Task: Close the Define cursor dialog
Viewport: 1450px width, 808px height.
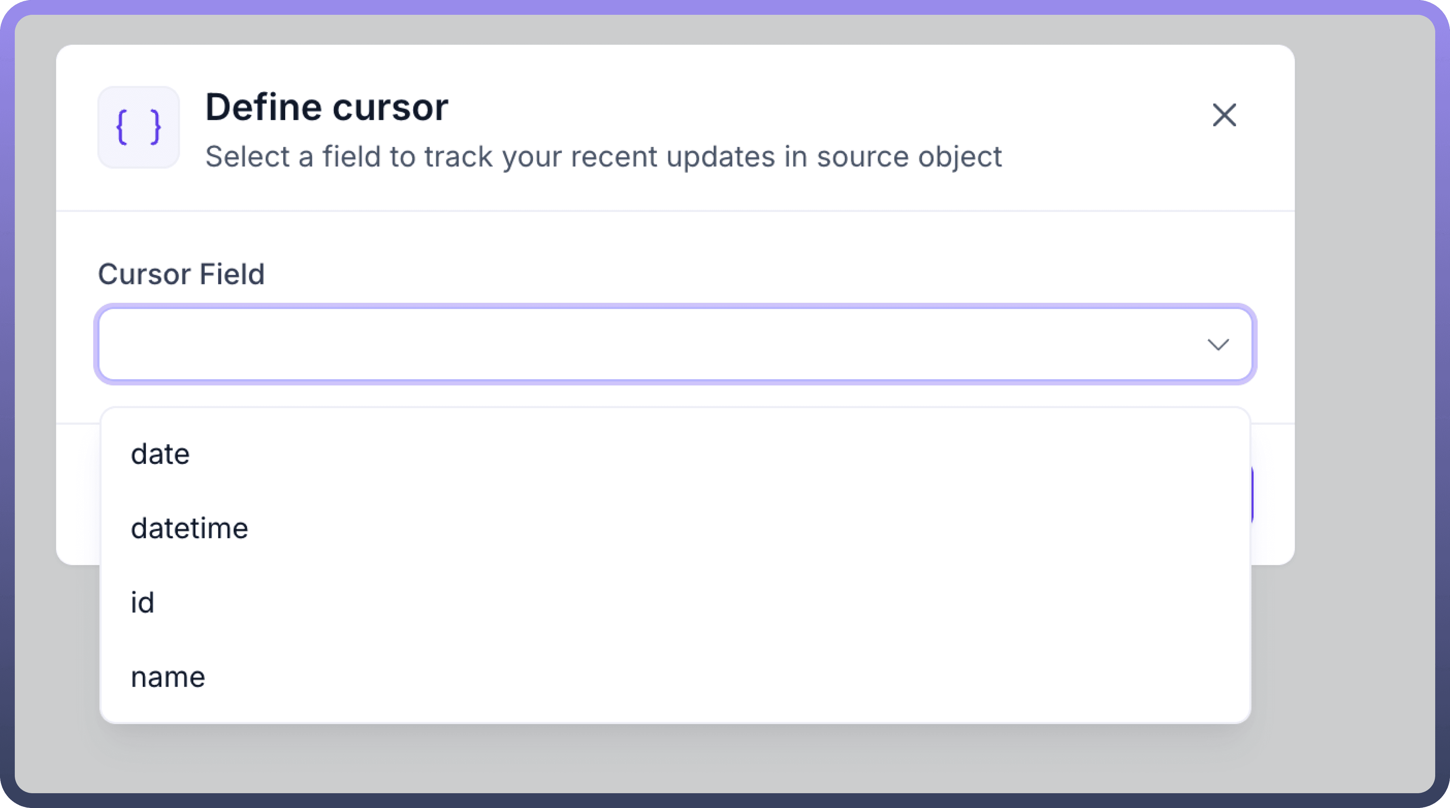Action: point(1224,115)
